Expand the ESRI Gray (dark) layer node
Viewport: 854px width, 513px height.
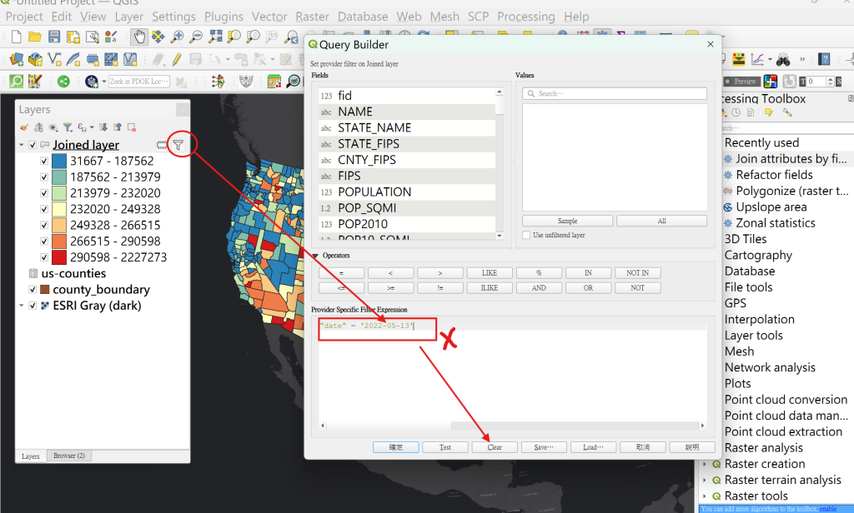pyautogui.click(x=21, y=306)
